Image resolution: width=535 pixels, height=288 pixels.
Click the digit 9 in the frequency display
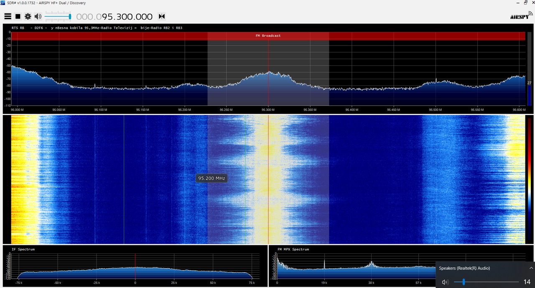tap(106, 17)
